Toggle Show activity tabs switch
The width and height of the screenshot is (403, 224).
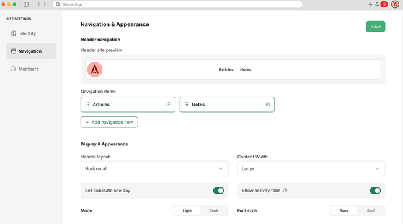[375, 191]
